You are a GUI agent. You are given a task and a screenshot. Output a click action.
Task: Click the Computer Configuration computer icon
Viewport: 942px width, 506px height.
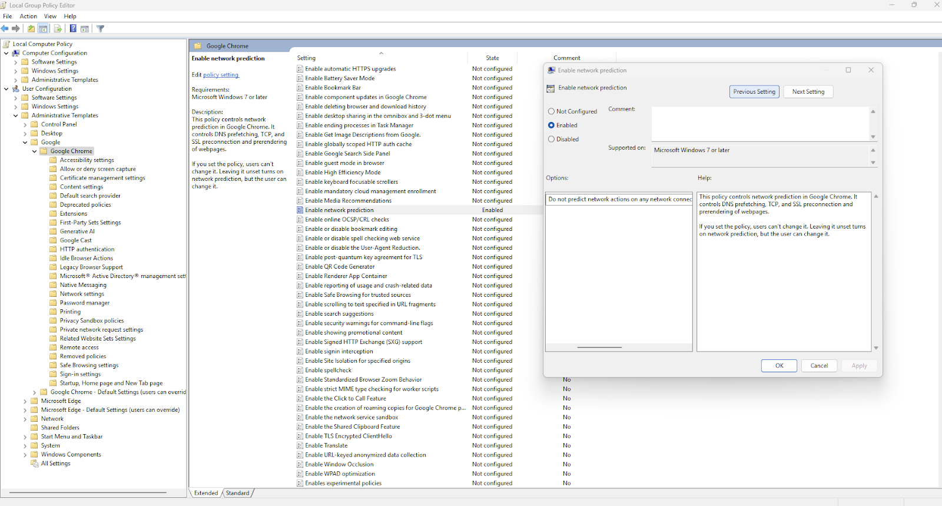16,53
